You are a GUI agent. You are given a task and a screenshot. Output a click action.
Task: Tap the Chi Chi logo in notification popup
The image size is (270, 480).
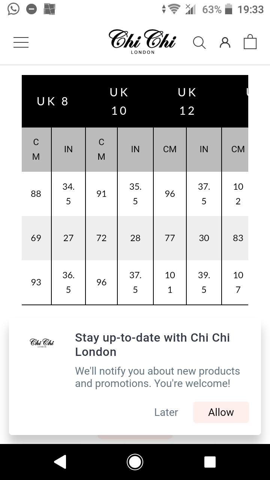coord(42,343)
